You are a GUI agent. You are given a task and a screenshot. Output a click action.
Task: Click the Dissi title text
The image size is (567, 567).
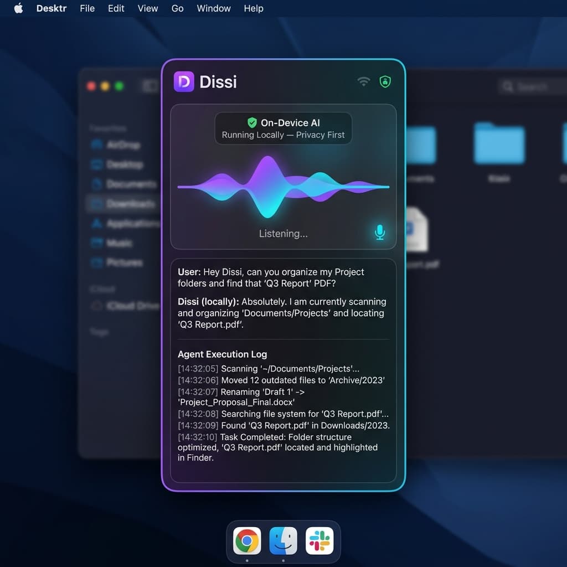click(x=218, y=82)
